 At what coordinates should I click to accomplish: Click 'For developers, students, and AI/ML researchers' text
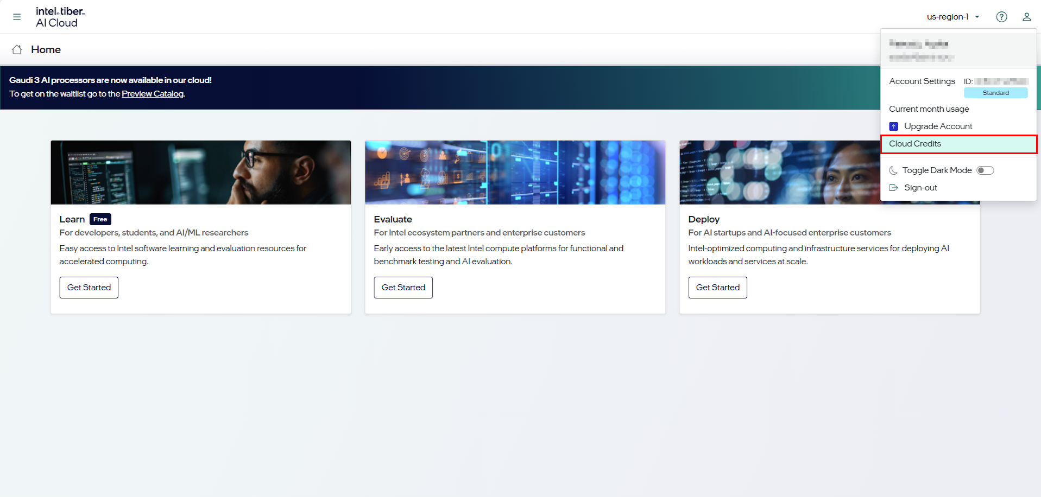154,233
